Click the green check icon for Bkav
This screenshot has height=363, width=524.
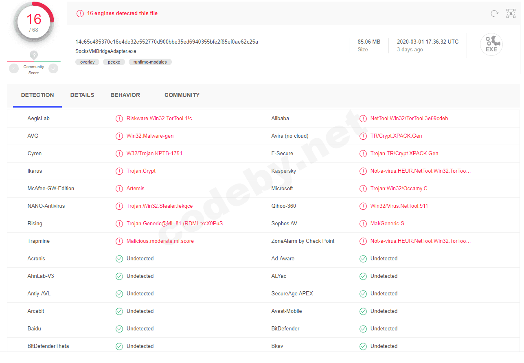click(x=363, y=346)
